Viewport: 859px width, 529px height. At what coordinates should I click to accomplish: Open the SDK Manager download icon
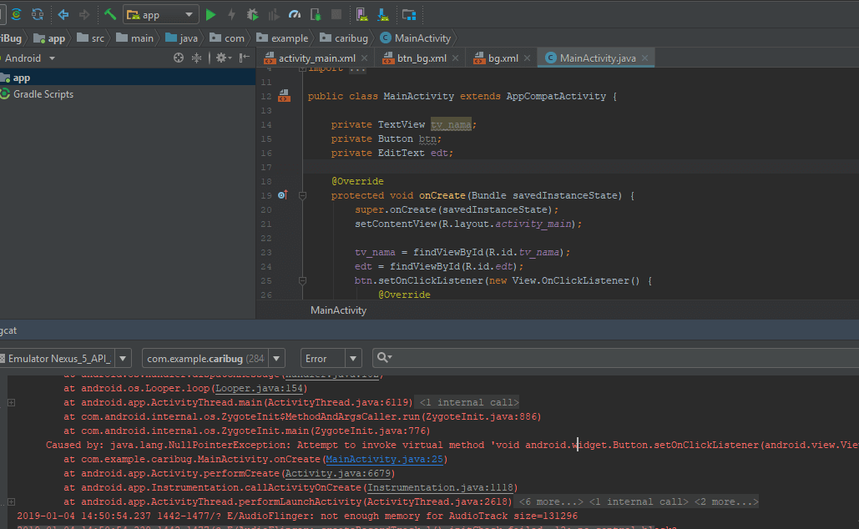[x=383, y=15]
